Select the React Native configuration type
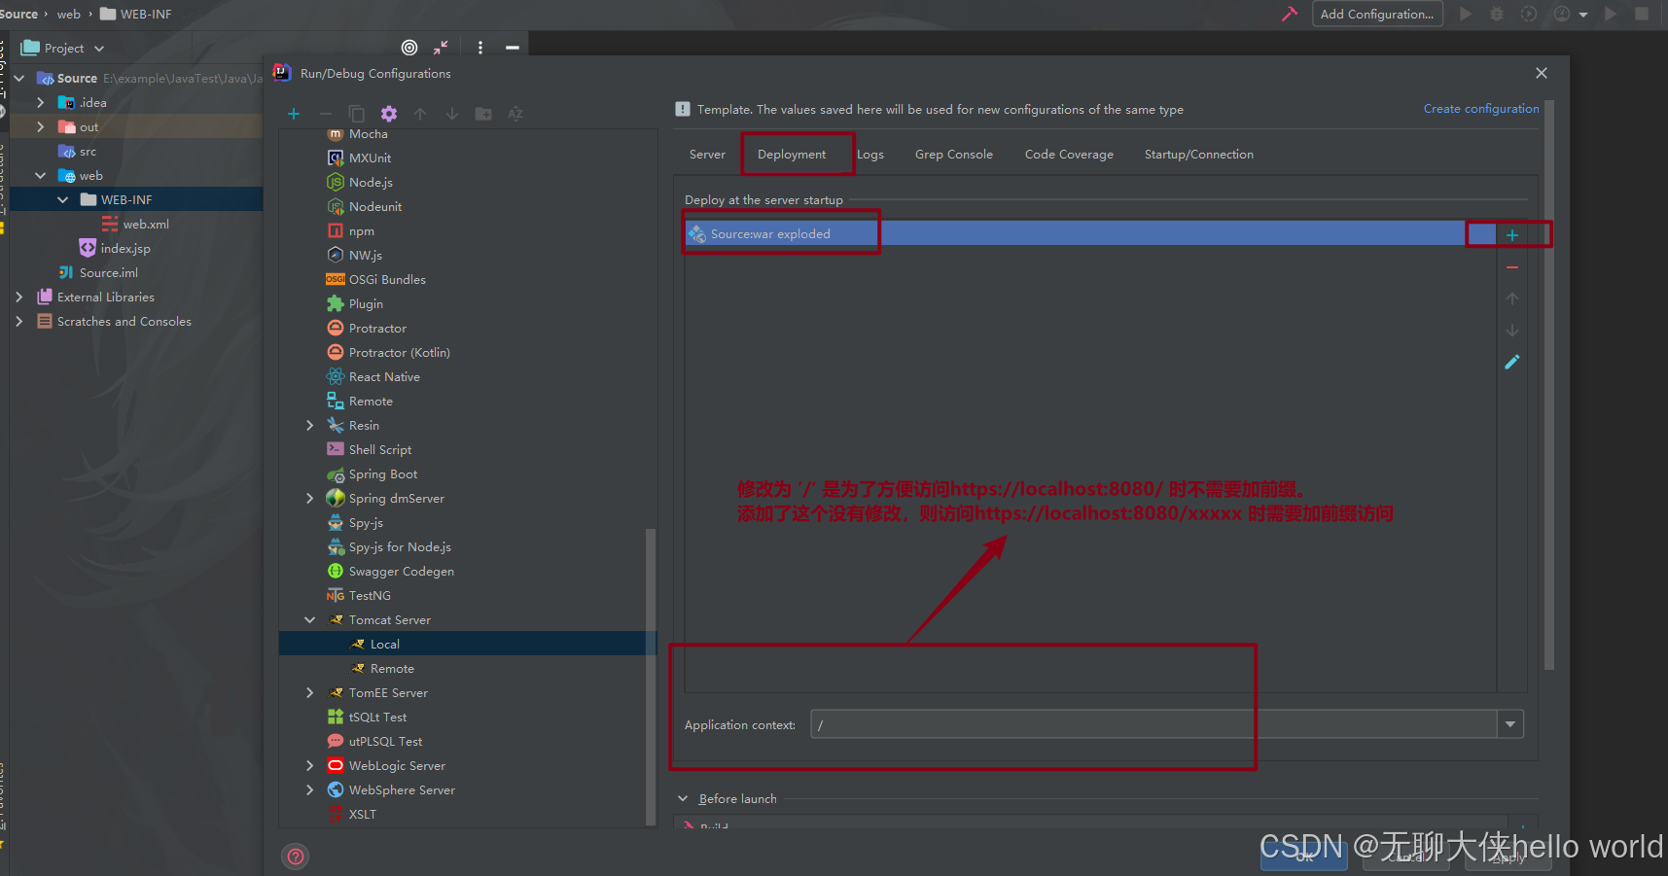Image resolution: width=1668 pixels, height=876 pixels. pos(384,377)
